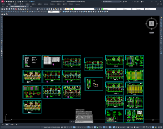Toggle Model space button in status bar

62,127
